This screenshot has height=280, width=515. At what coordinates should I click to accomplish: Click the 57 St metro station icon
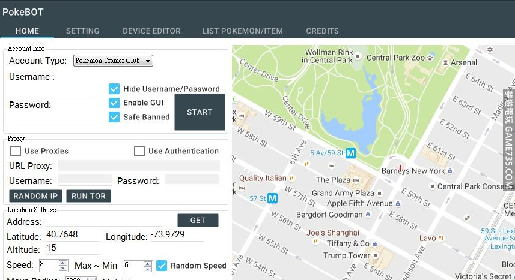point(272,198)
